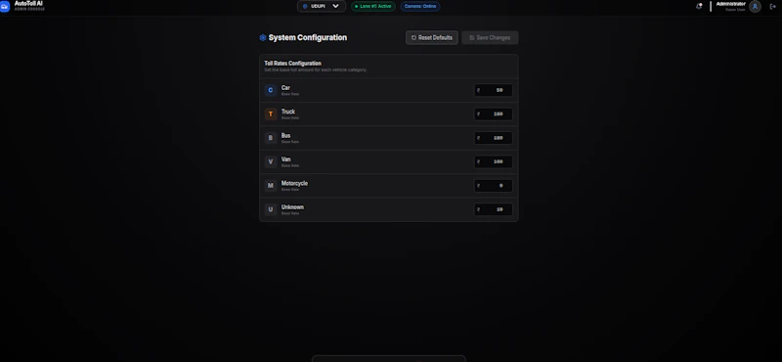
Task: Click the AutoToll AI logo icon
Action: tap(5, 7)
